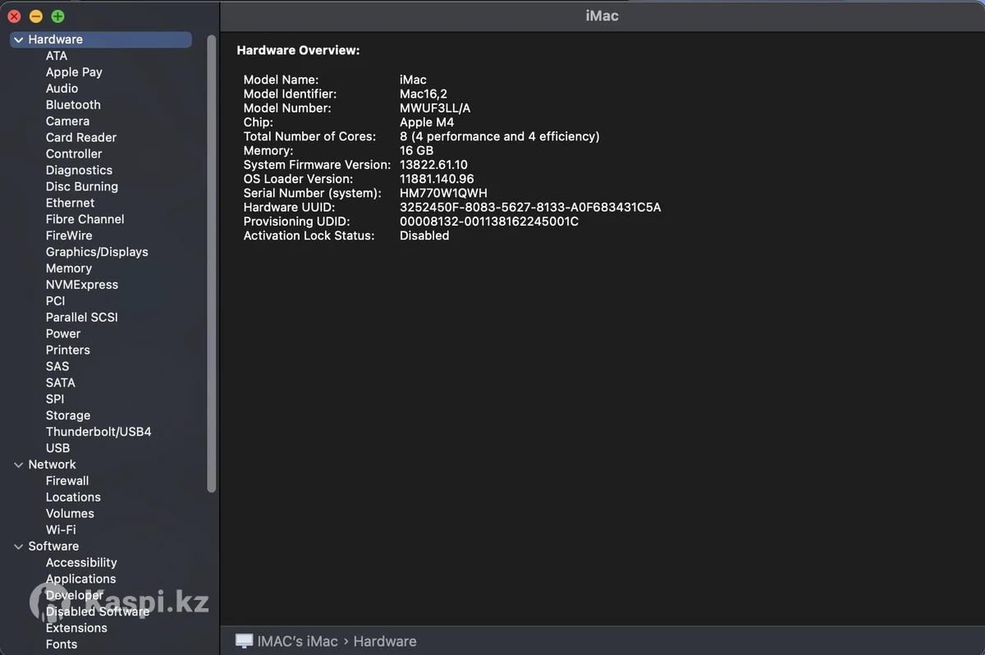Collapse the Network section chevron
The width and height of the screenshot is (985, 655).
pos(19,465)
